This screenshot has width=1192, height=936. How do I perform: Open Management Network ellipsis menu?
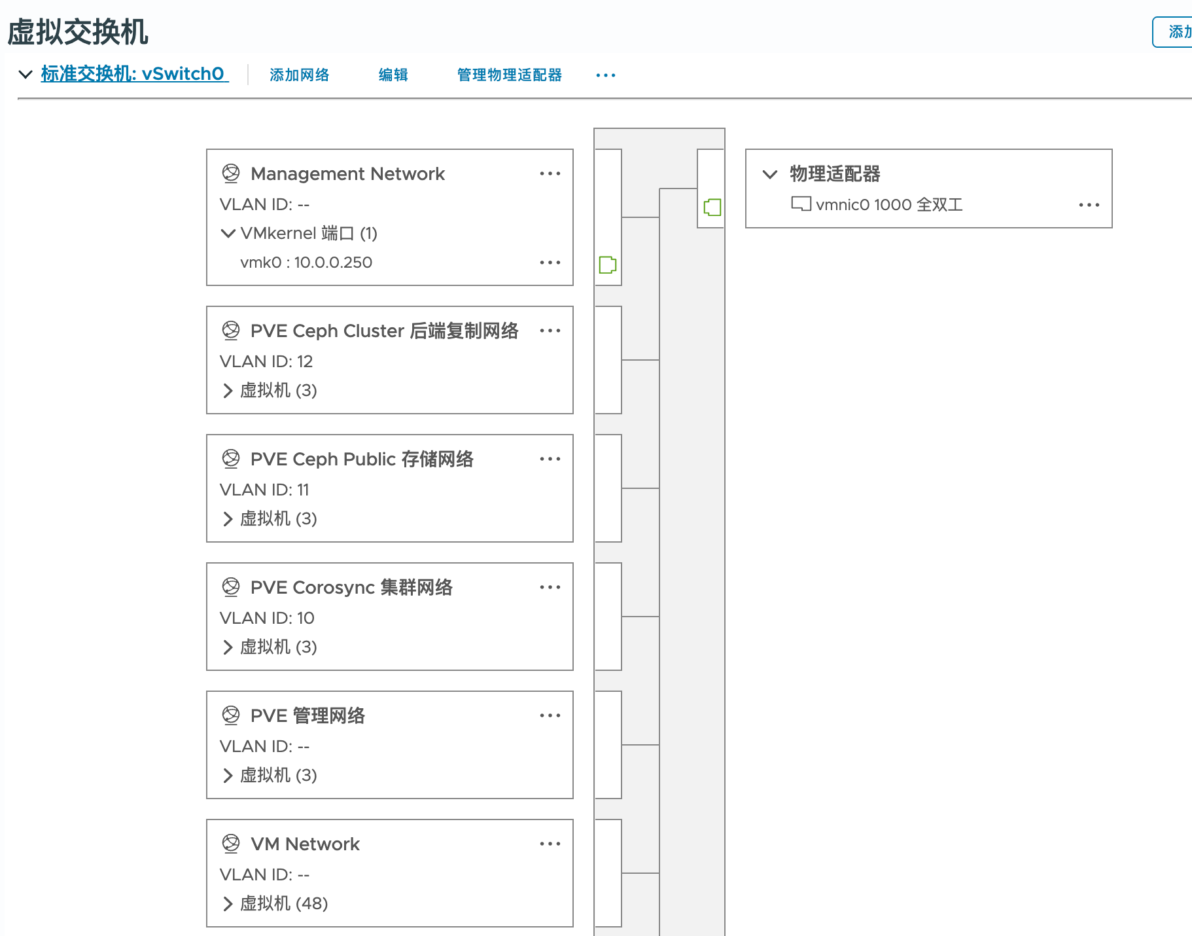[x=550, y=173]
